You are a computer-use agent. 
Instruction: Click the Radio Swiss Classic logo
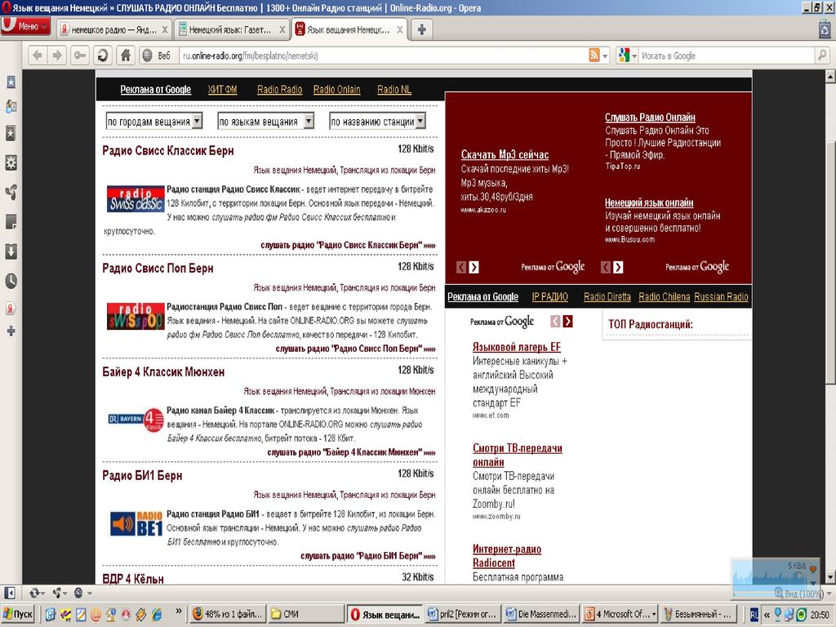point(136,199)
